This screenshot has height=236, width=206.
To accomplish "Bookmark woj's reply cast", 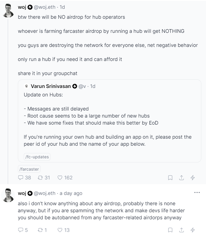I will [x=170, y=230].
